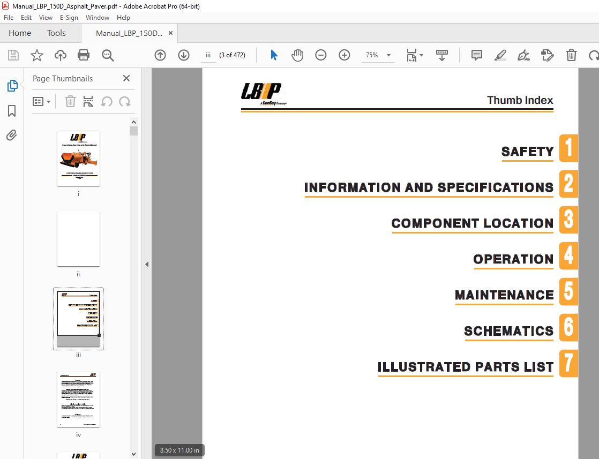Viewport: 599px width, 459px height.
Task: Click the OPERATION index entry
Action: pyautogui.click(x=513, y=259)
